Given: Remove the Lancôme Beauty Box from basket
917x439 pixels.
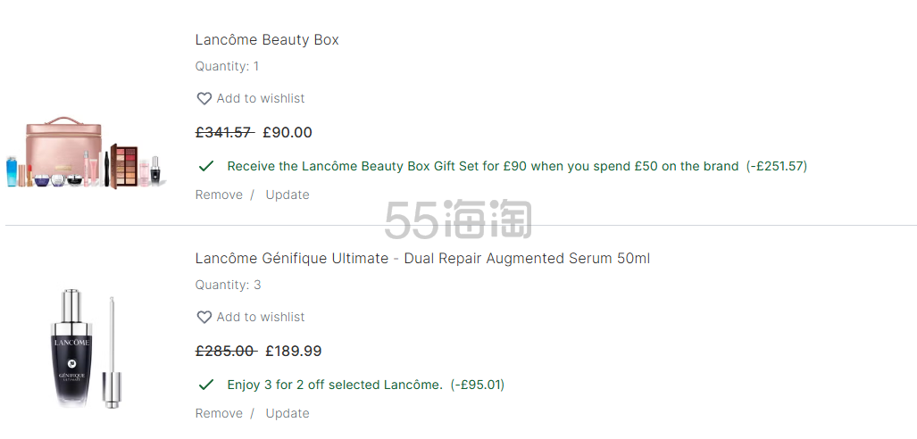Looking at the screenshot, I should click(219, 195).
